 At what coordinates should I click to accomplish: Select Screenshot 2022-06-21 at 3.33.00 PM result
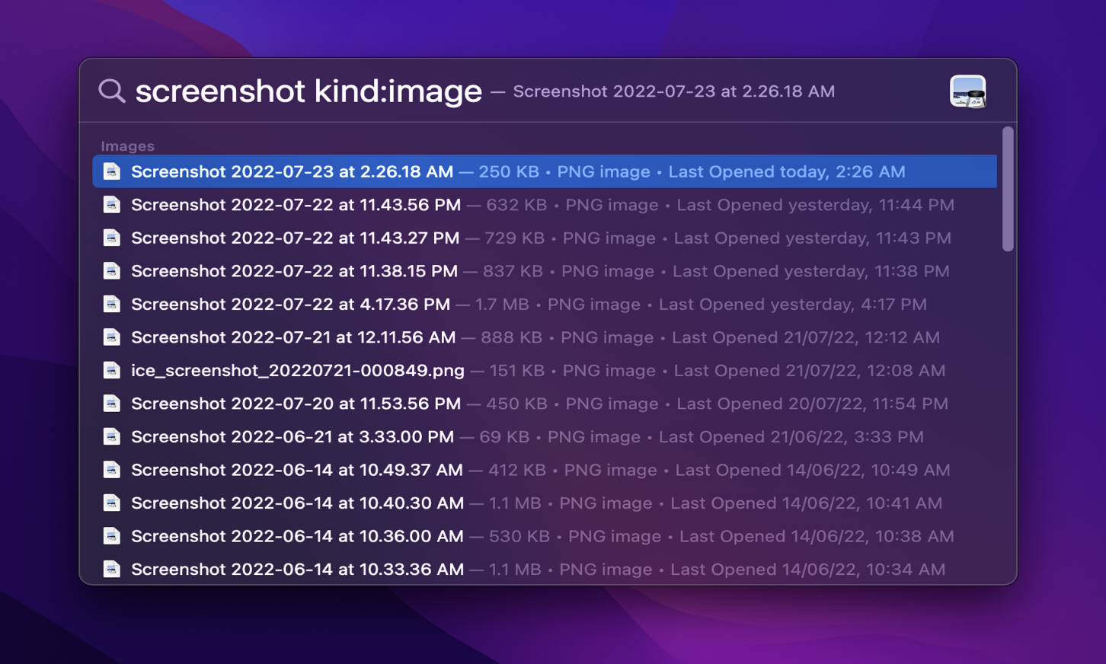click(545, 436)
